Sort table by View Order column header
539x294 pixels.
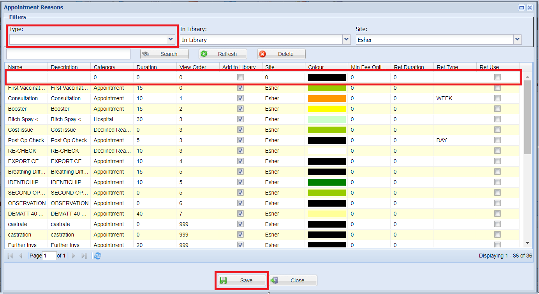tap(198, 67)
